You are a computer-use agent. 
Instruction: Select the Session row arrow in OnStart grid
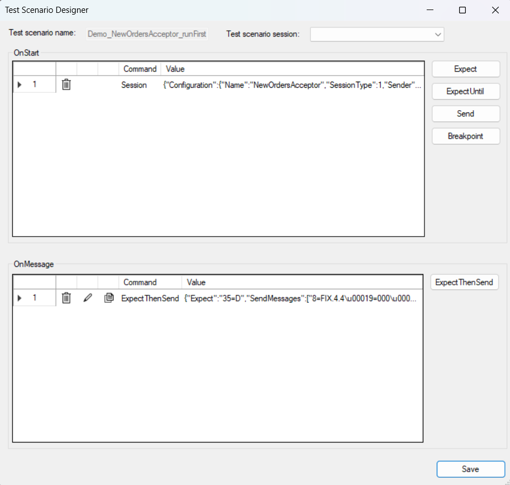click(x=18, y=84)
